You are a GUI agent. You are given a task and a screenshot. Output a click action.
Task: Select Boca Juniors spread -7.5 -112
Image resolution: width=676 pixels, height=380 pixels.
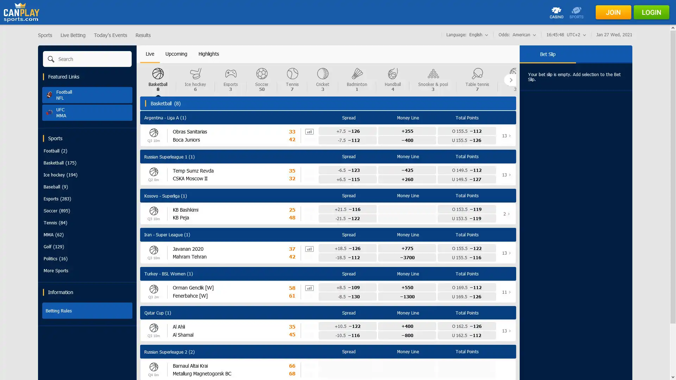[x=348, y=140]
